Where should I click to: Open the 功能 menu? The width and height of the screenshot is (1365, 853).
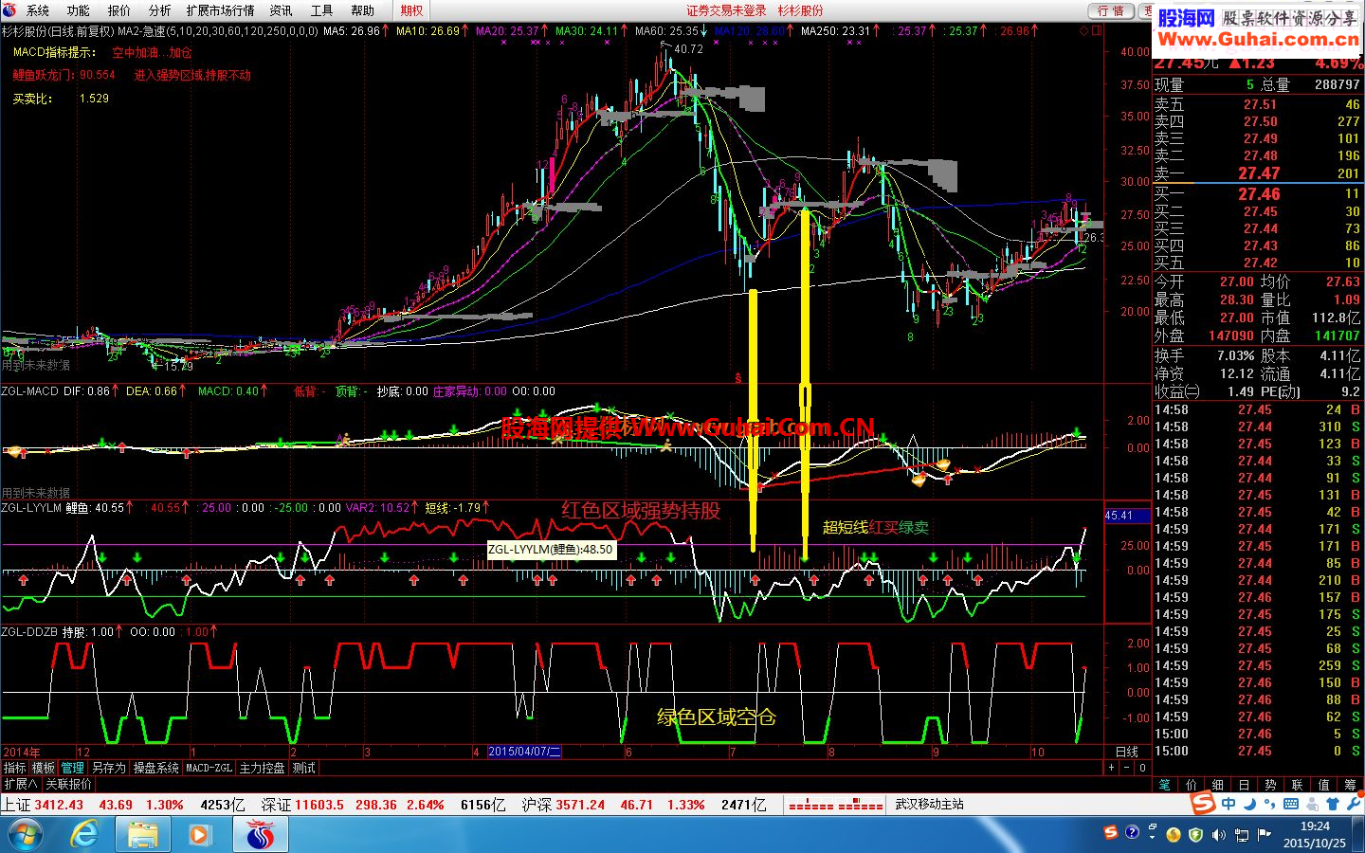(x=79, y=10)
